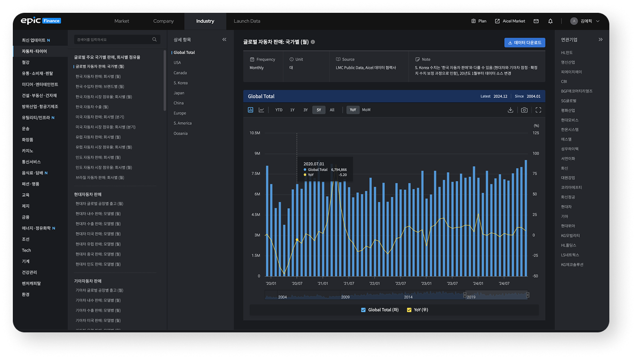Image resolution: width=636 pixels, height=359 pixels.
Task: Open the Launch Data tab
Action: click(247, 21)
